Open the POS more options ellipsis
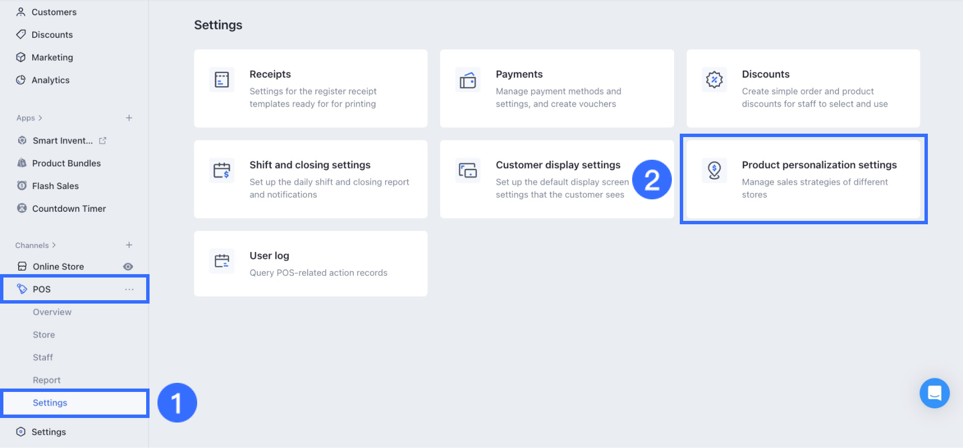The width and height of the screenshot is (963, 448). pyautogui.click(x=129, y=289)
